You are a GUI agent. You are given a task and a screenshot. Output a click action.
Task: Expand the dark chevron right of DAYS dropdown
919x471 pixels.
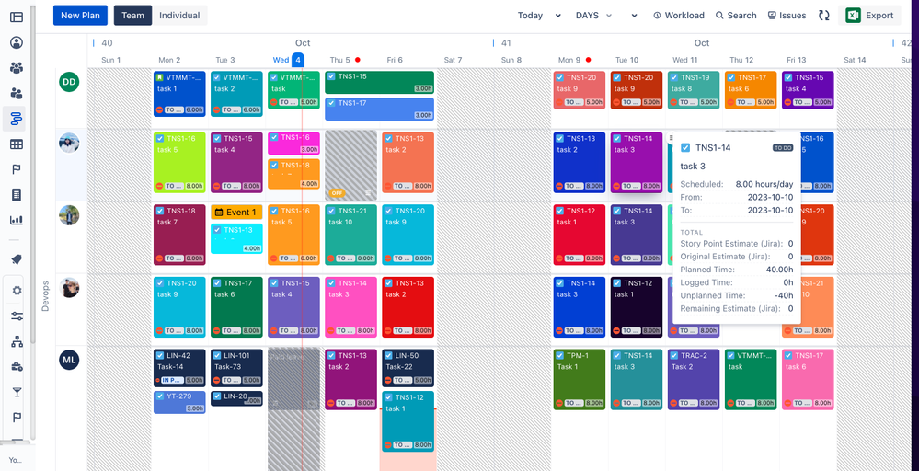[634, 16]
